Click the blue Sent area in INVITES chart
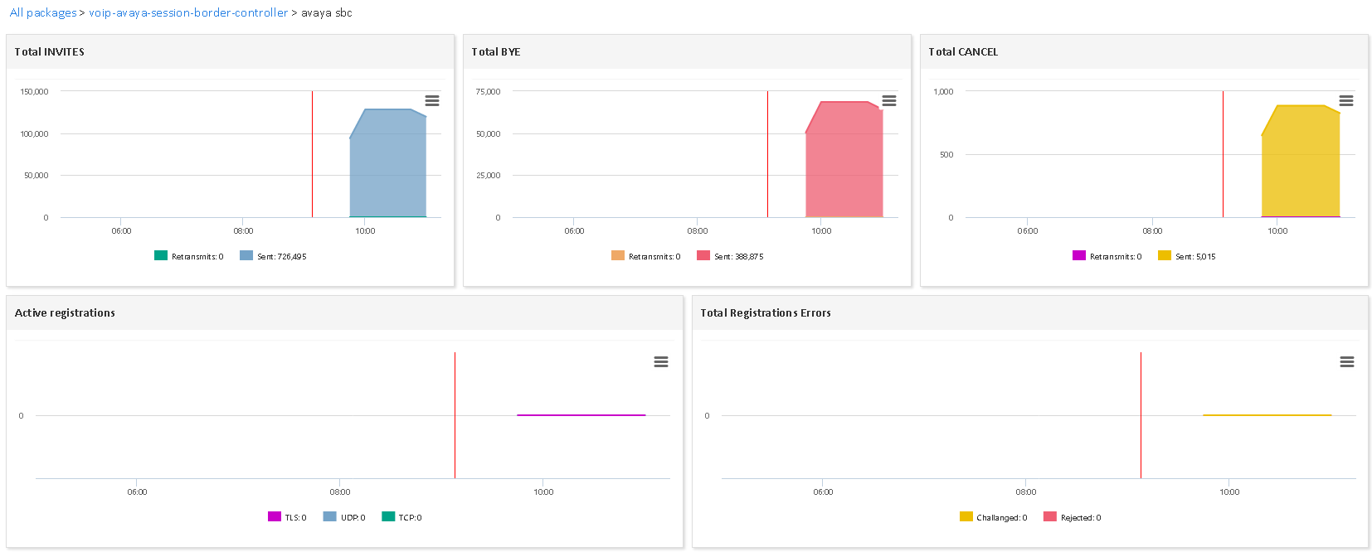 [387, 166]
